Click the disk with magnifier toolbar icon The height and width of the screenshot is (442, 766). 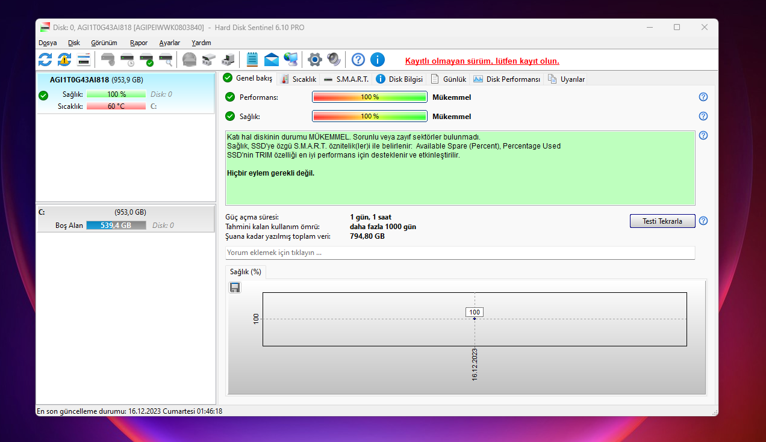coord(166,60)
